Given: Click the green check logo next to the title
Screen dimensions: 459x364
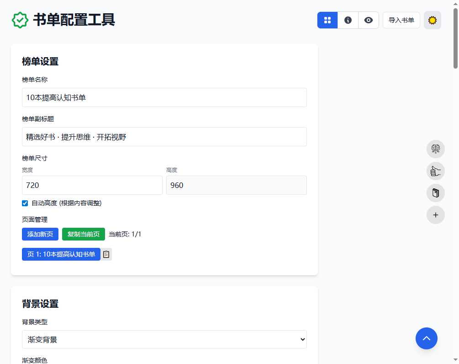Looking at the screenshot, I should pyautogui.click(x=20, y=20).
